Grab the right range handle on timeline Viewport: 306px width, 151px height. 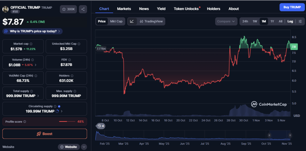[290, 135]
